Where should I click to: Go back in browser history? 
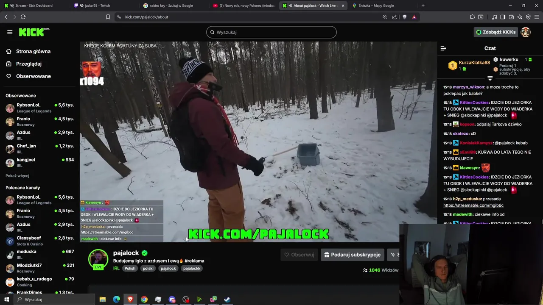(6, 17)
